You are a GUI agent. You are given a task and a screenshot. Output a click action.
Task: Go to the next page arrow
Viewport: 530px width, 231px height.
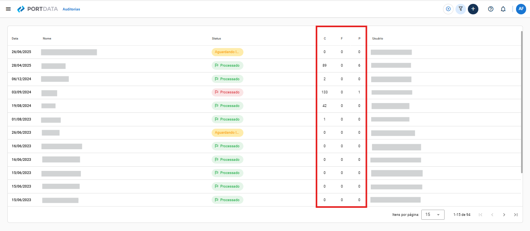[504, 215]
